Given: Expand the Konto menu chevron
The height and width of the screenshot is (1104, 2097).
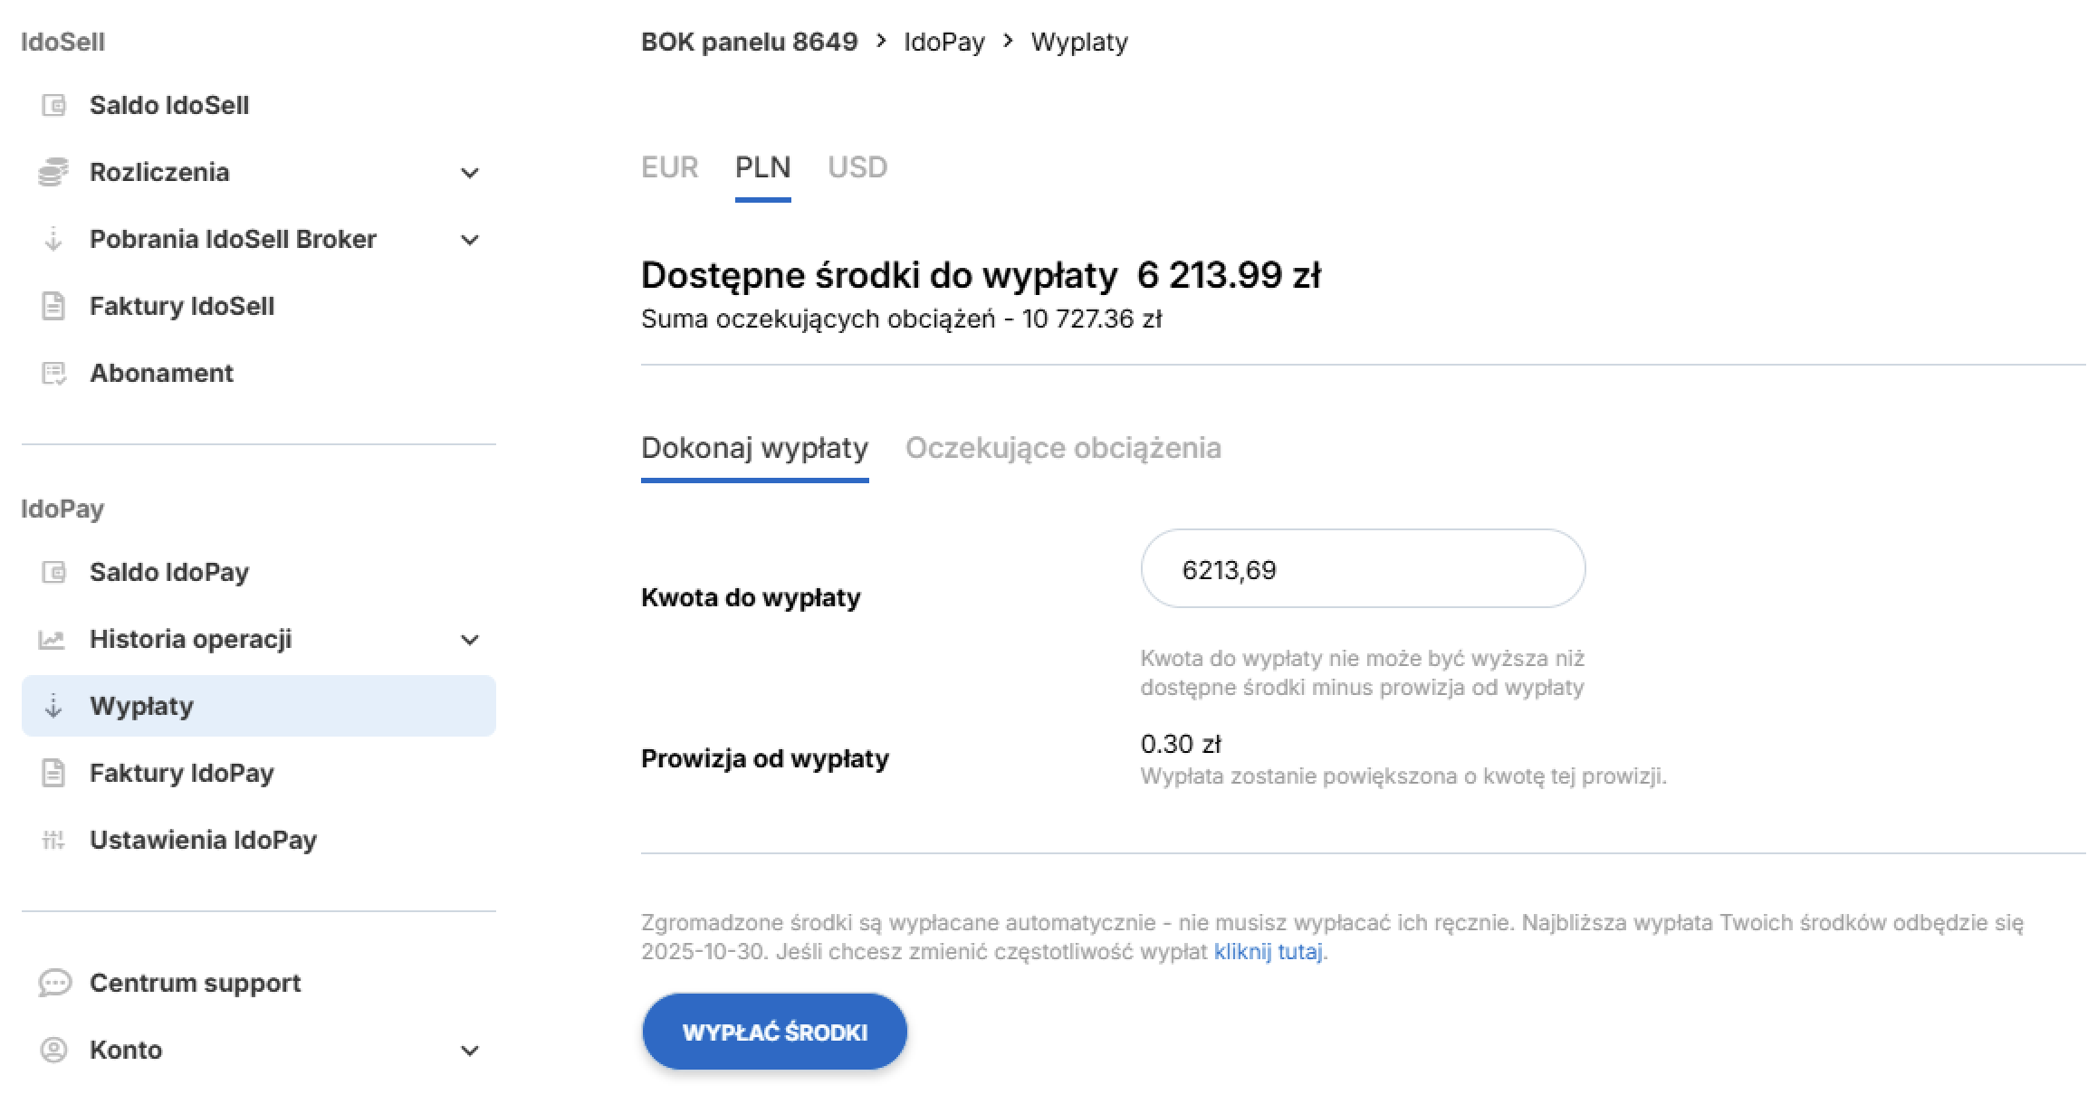Looking at the screenshot, I should pos(469,1051).
